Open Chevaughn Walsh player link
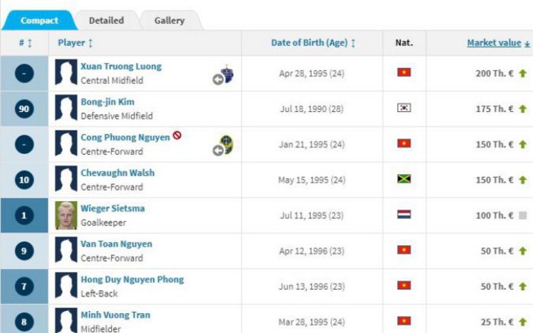 coord(117,173)
